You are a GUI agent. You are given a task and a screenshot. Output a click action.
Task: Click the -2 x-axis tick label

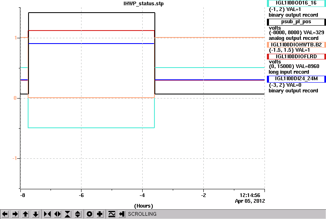click(x=203, y=195)
